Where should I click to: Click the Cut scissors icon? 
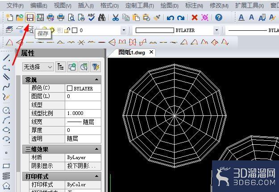(116, 17)
